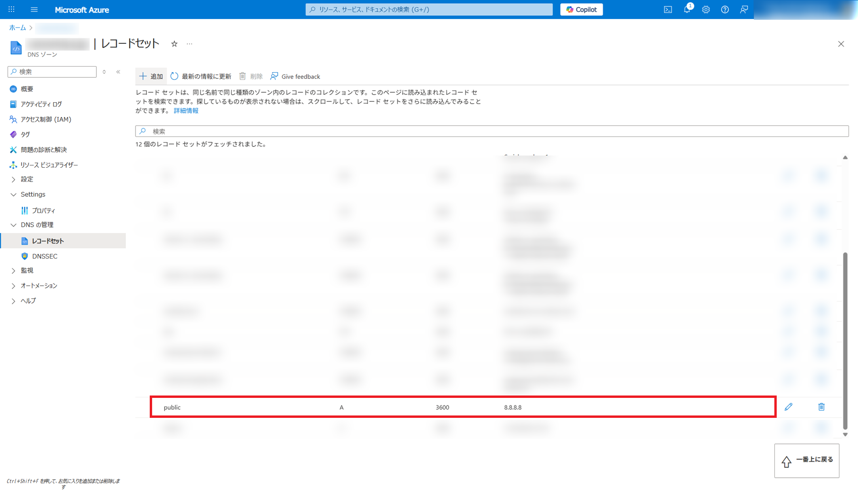
Task: Delete the public record with trash icon
Action: pos(821,407)
